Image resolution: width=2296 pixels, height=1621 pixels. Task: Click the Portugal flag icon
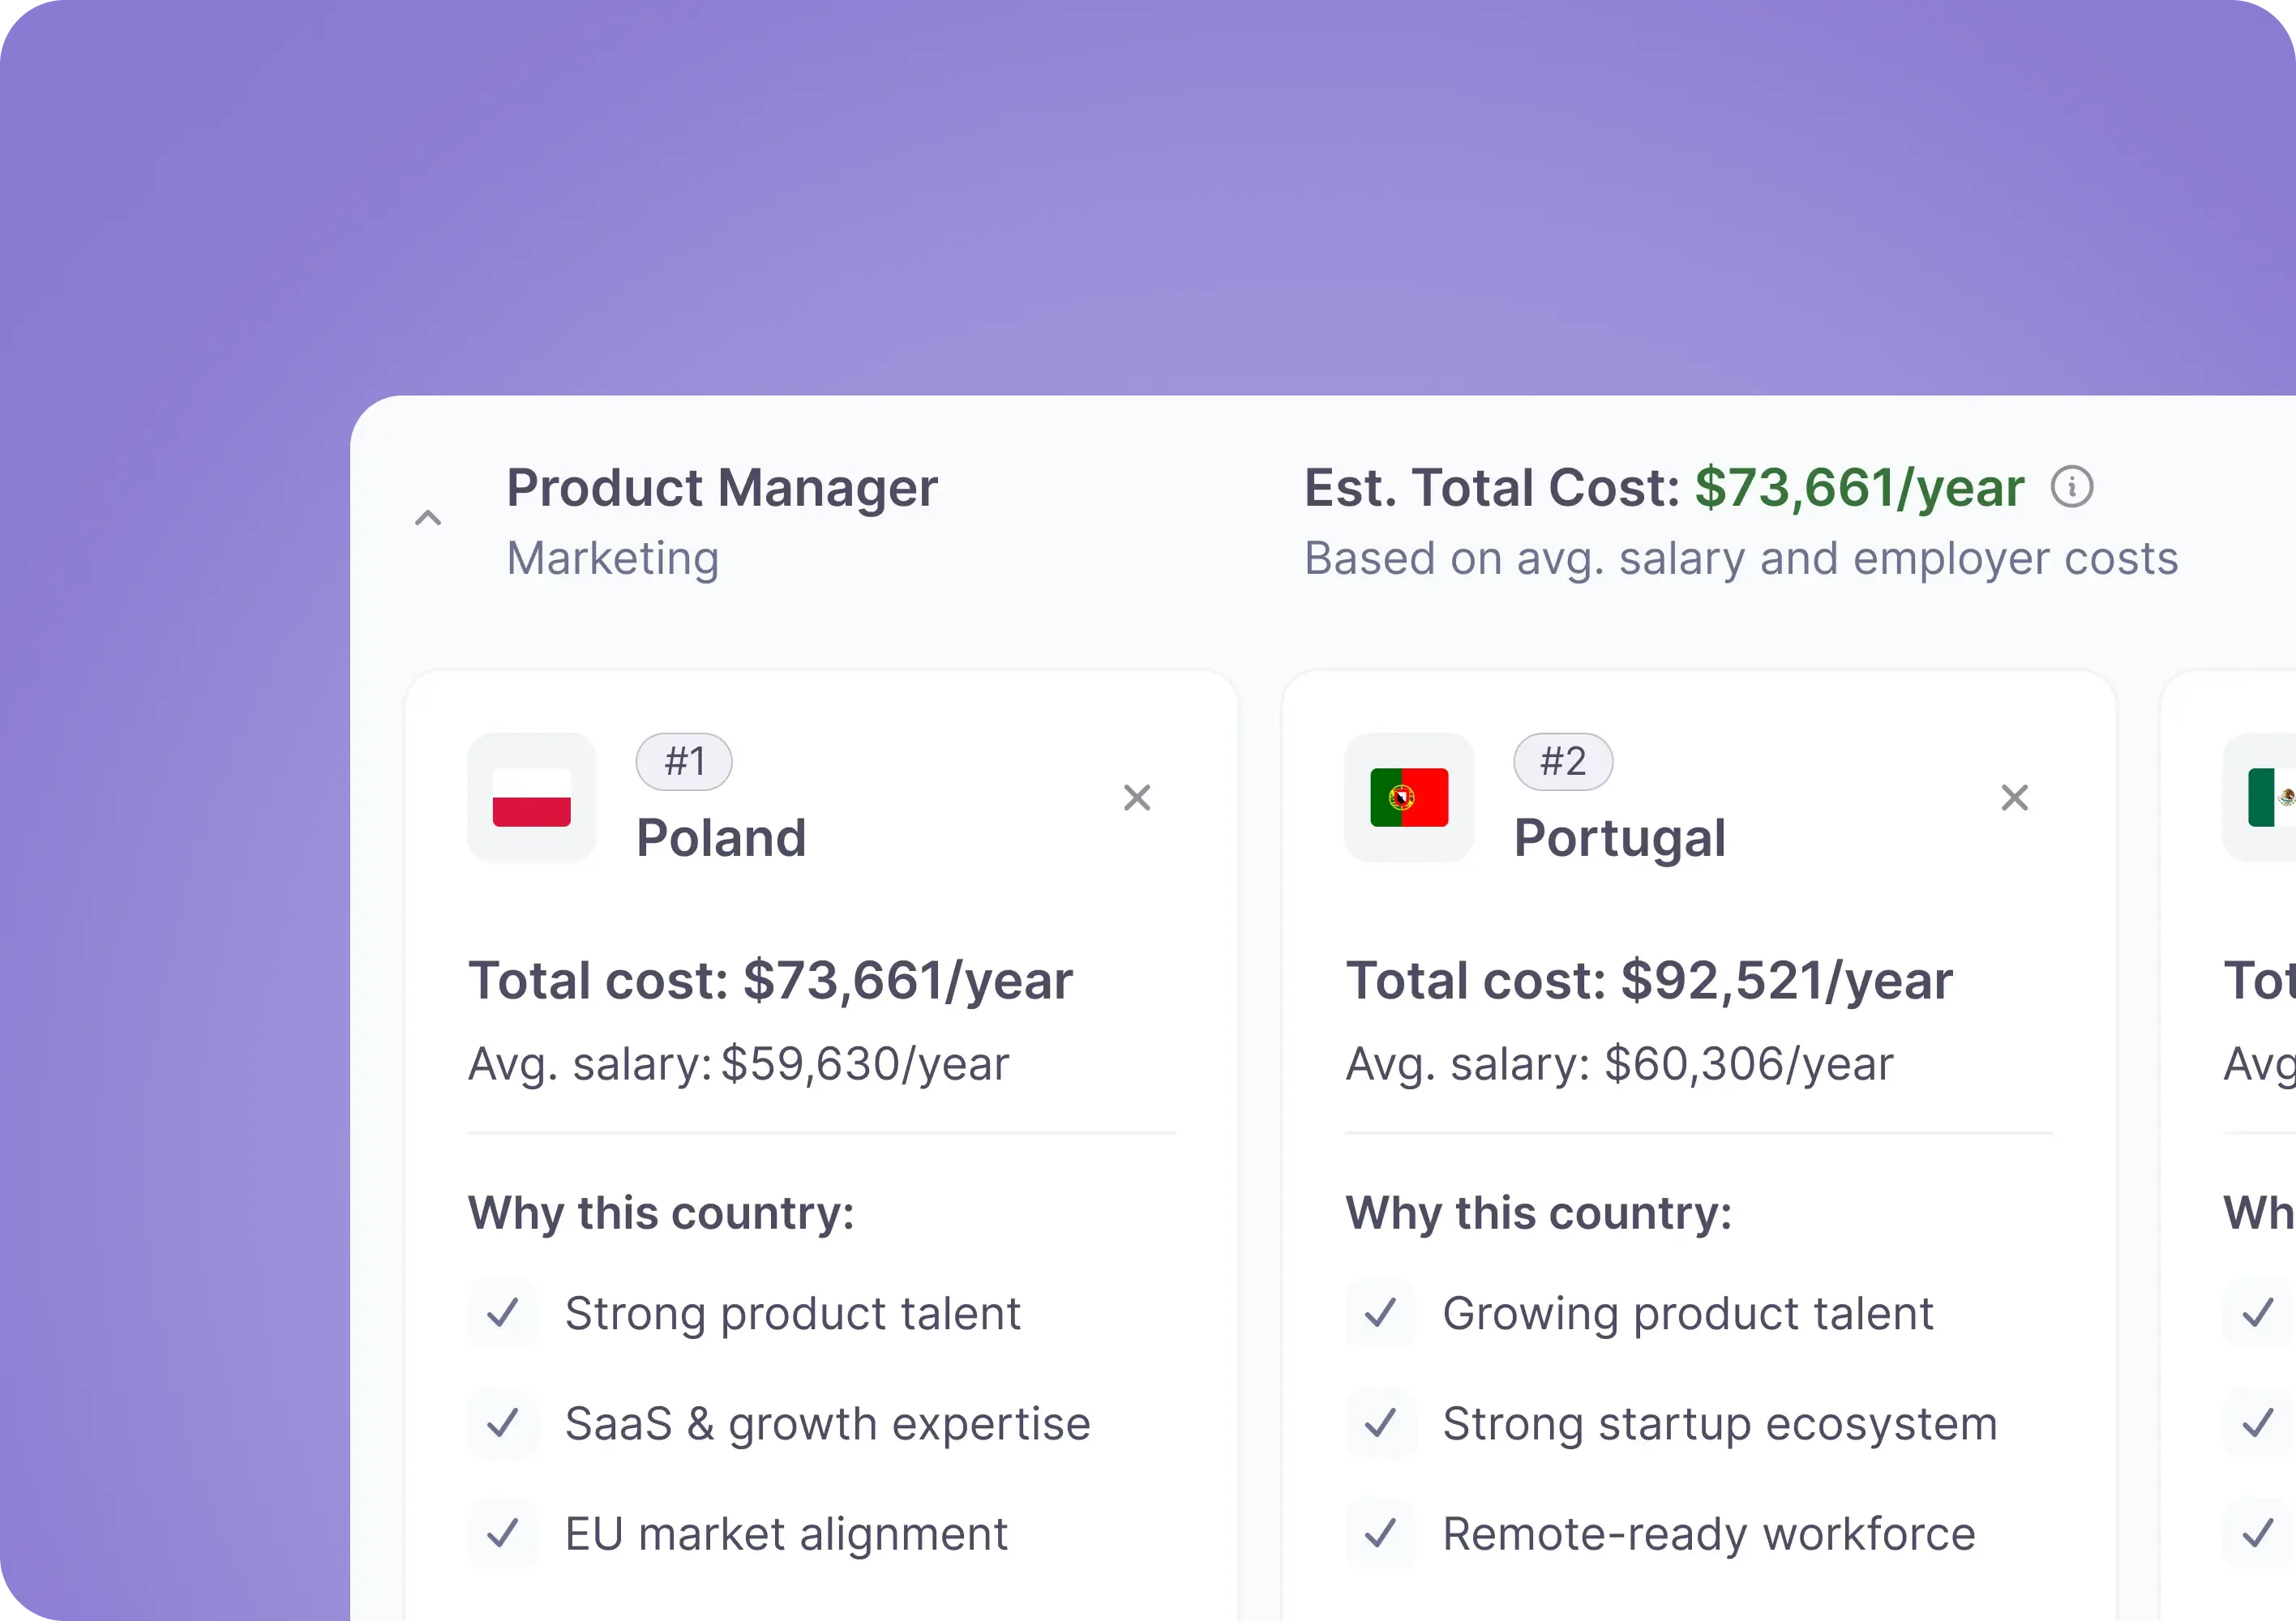(1409, 798)
